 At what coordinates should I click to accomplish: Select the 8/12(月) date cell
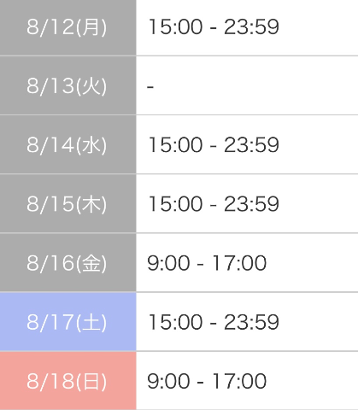pyautogui.click(x=67, y=27)
